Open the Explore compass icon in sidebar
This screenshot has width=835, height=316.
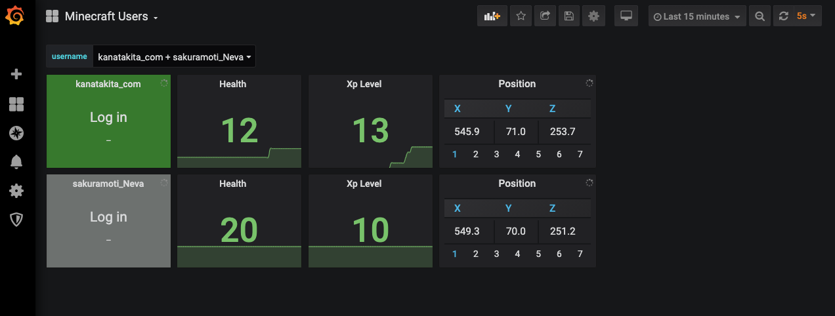(17, 133)
